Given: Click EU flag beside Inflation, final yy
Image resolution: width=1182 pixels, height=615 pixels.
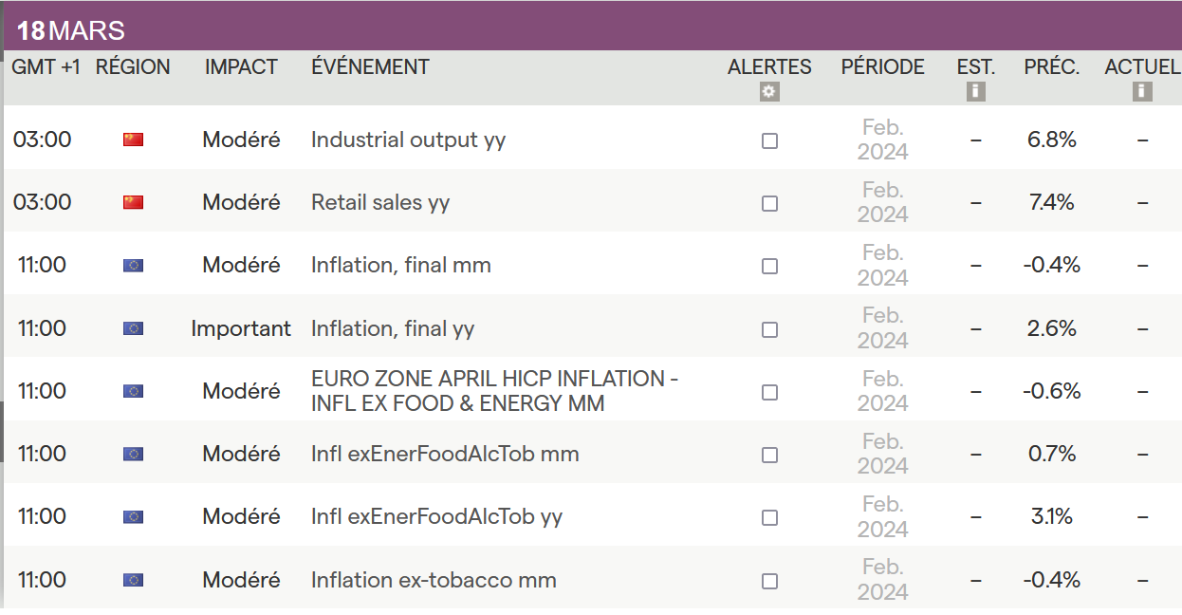Looking at the screenshot, I should click(x=133, y=328).
